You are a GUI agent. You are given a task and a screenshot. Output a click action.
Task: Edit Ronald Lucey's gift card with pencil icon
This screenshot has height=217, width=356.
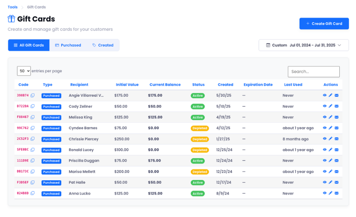pyautogui.click(x=331, y=149)
